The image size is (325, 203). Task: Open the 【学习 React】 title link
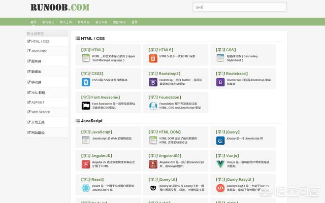point(92,180)
